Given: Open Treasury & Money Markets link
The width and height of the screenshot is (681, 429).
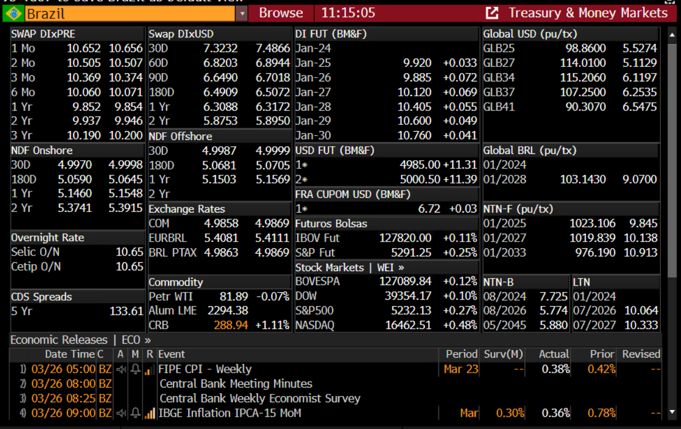Looking at the screenshot, I should click(x=587, y=13).
